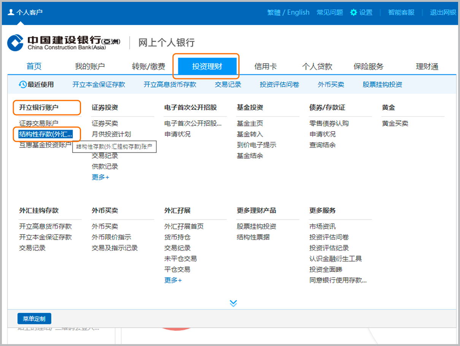Expand 更多+ under 证券投资
The height and width of the screenshot is (346, 460).
[x=100, y=177]
